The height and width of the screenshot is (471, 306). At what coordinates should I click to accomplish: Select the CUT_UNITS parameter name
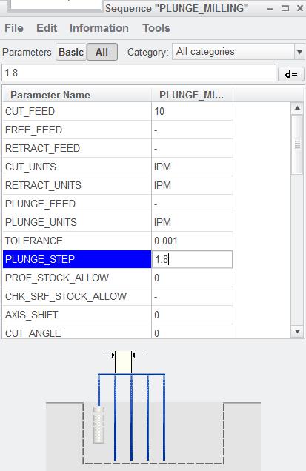click(x=77, y=167)
